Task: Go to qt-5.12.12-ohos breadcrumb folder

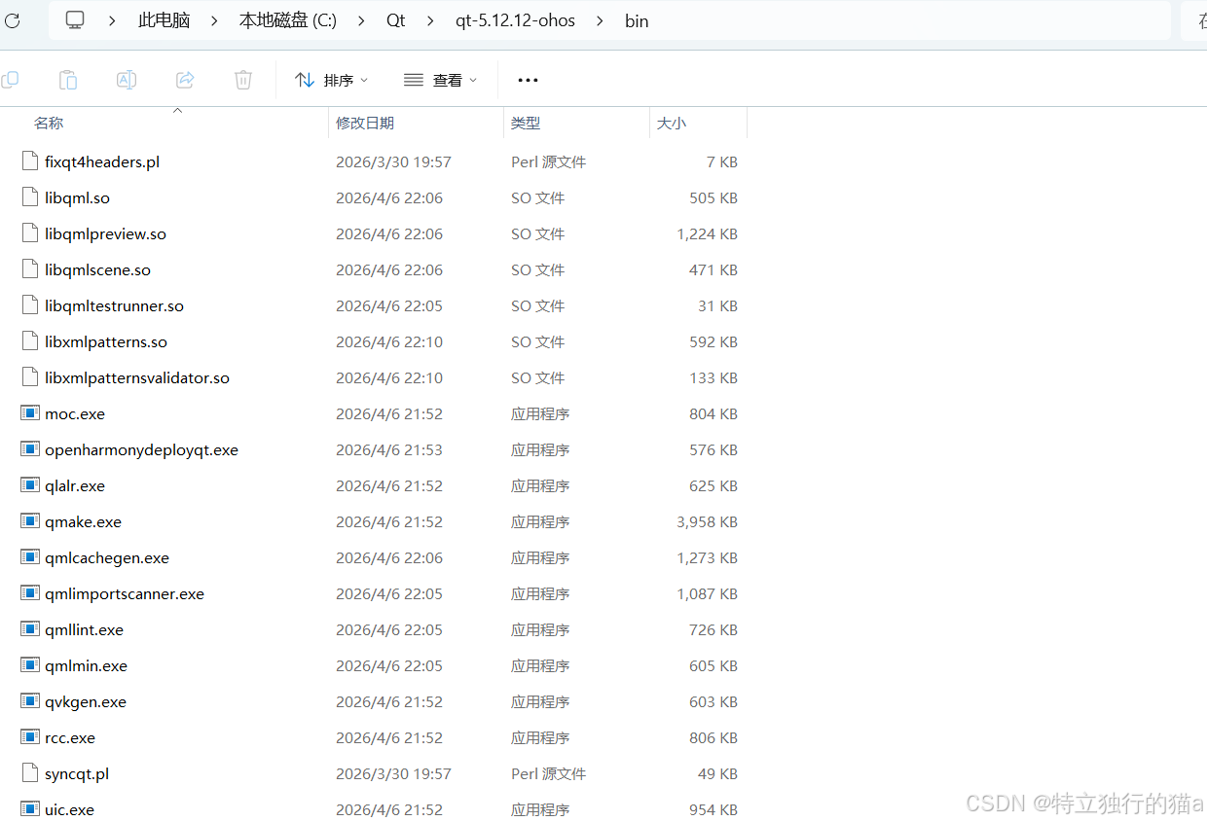Action: 515,20
